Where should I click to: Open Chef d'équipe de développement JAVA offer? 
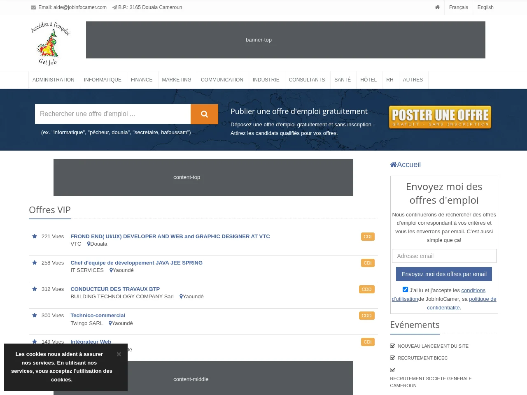[x=136, y=263]
